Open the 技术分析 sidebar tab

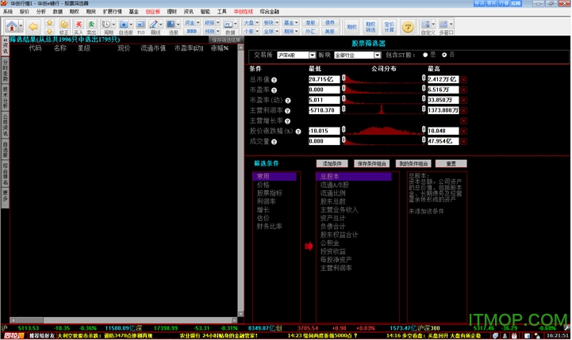pos(5,97)
